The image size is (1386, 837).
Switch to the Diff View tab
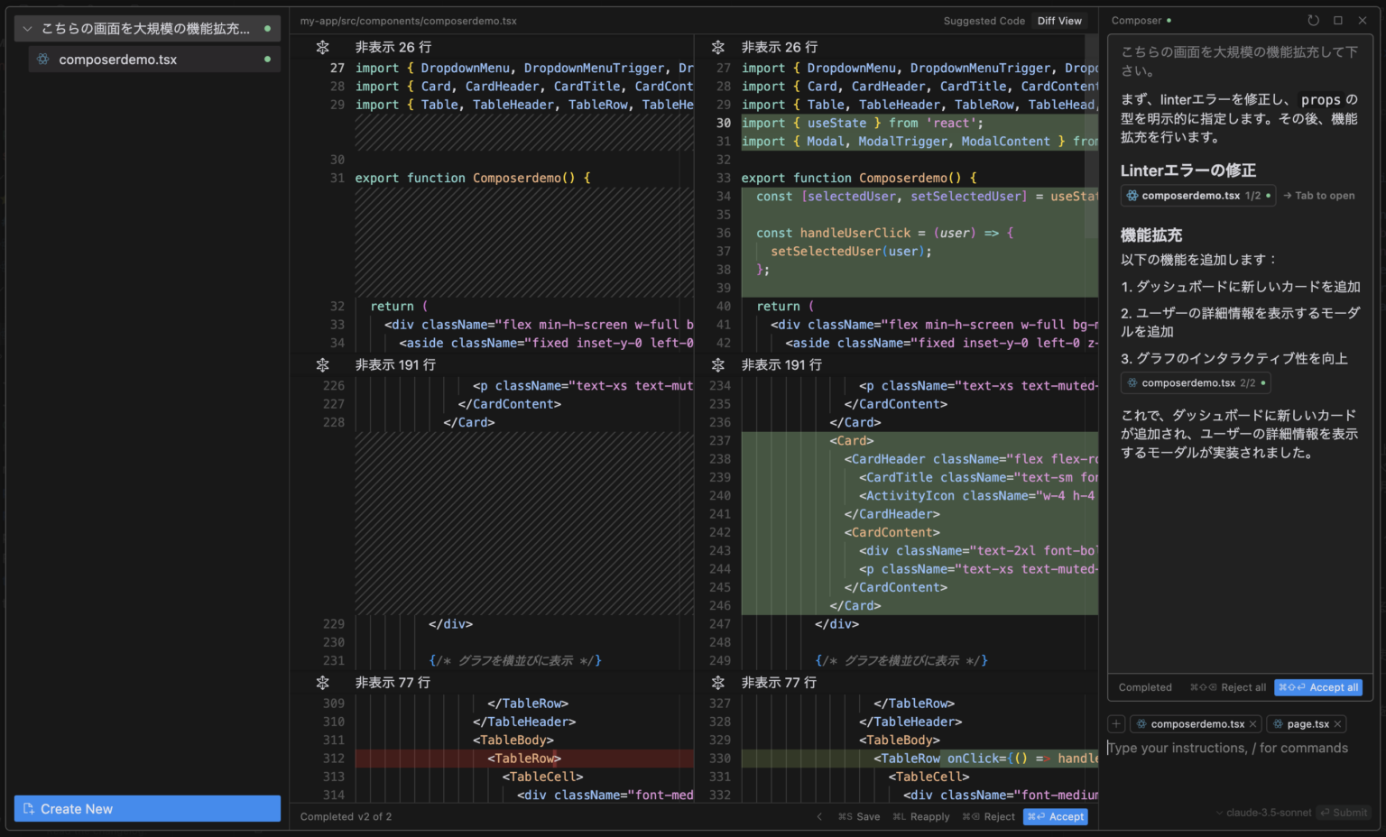[1059, 21]
